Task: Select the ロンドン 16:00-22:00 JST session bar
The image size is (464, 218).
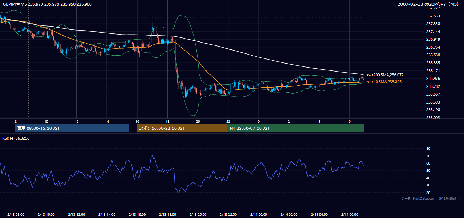Action: pyautogui.click(x=182, y=128)
